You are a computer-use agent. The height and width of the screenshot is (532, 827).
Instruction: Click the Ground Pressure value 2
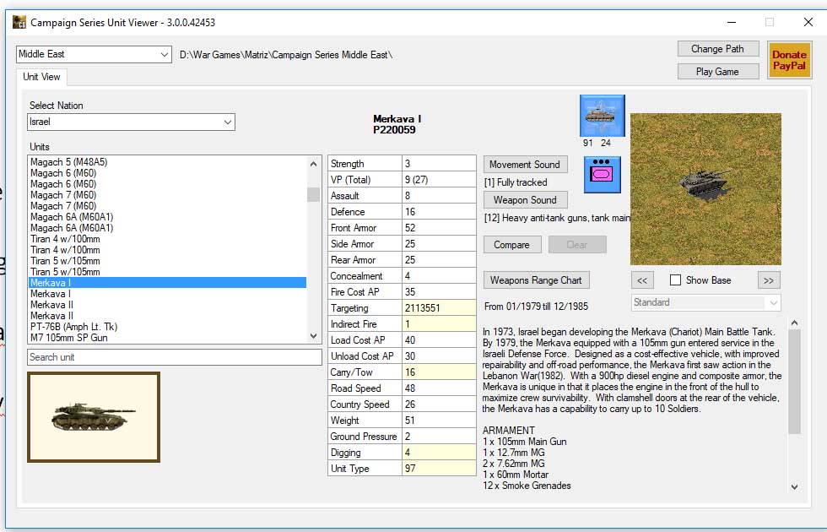(x=439, y=437)
